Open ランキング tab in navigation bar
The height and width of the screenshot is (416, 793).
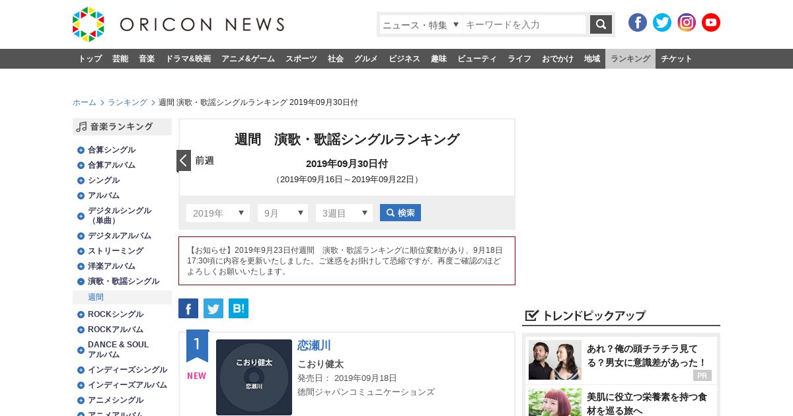click(x=630, y=59)
